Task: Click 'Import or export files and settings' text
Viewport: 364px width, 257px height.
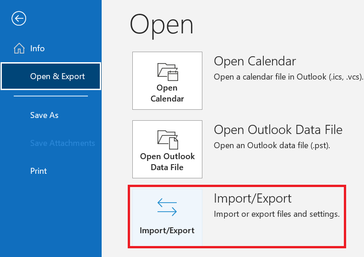Action: [277, 214]
